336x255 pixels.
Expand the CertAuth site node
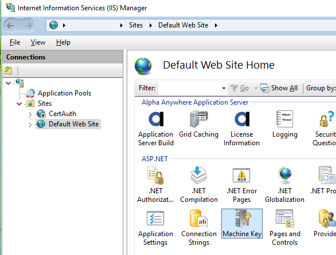tap(30, 114)
